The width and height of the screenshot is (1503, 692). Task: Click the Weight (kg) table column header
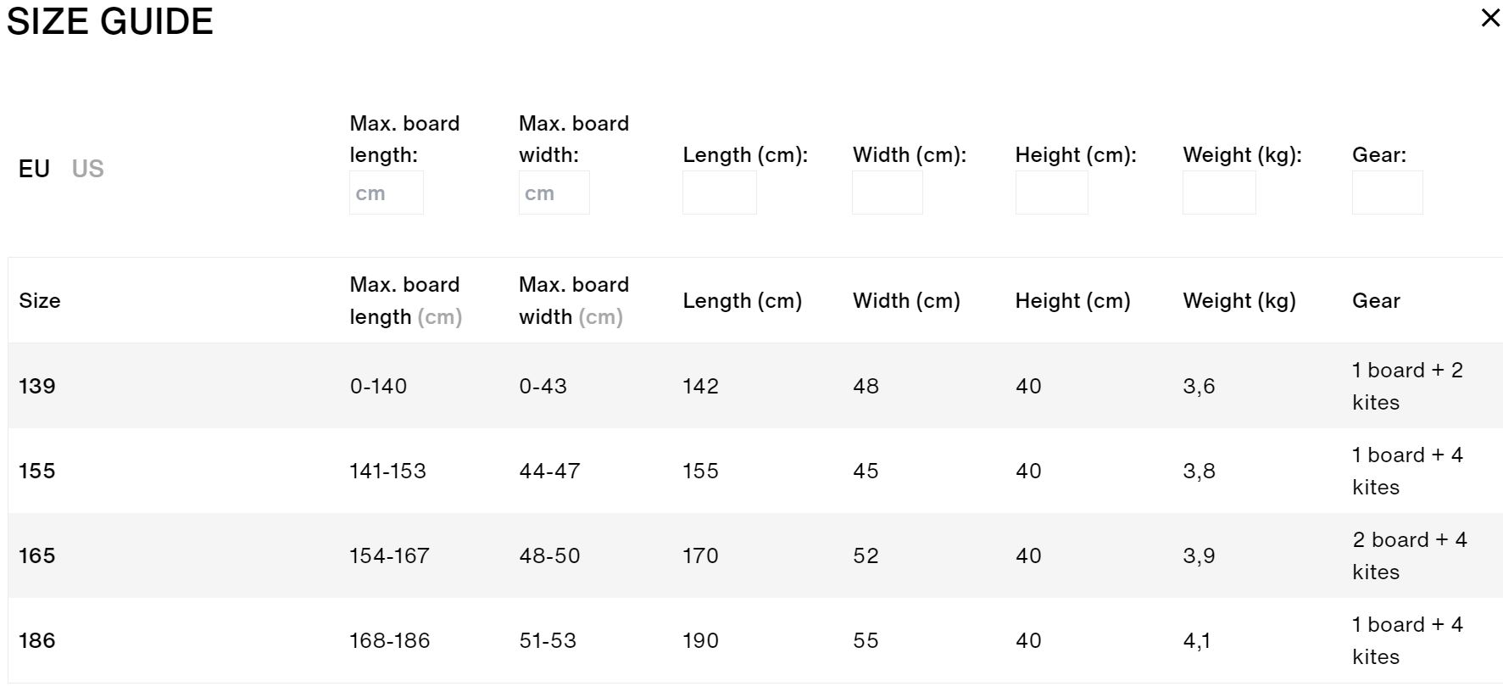click(x=1239, y=301)
